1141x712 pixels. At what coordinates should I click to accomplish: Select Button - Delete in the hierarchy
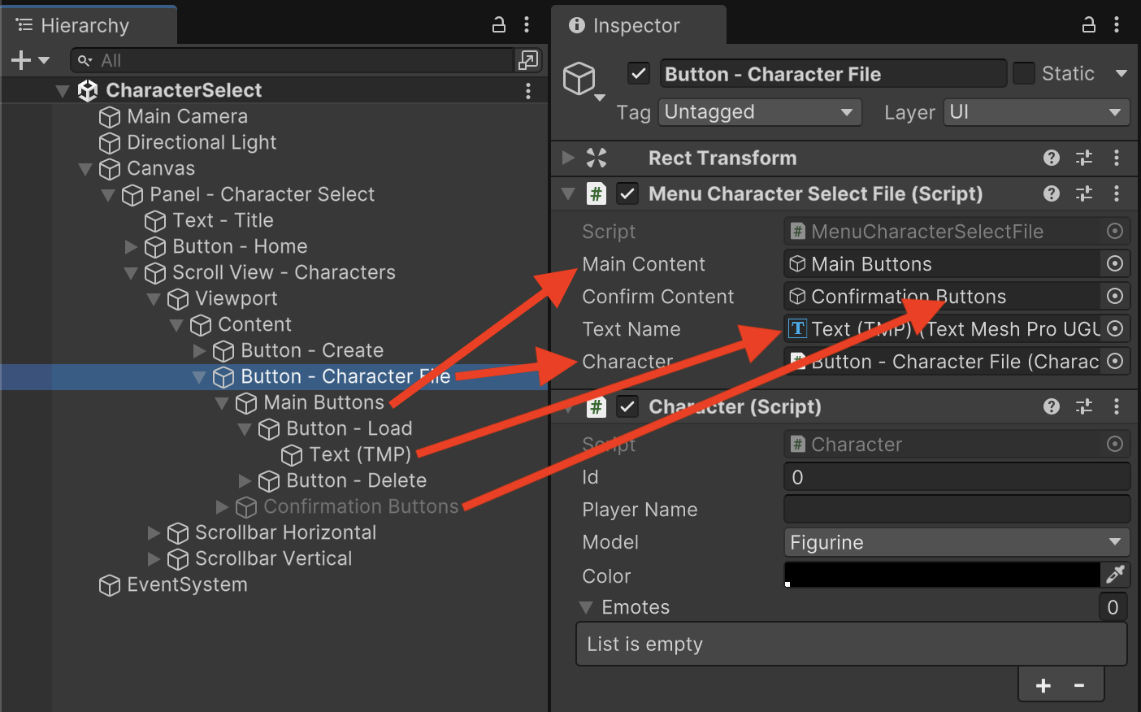(356, 480)
